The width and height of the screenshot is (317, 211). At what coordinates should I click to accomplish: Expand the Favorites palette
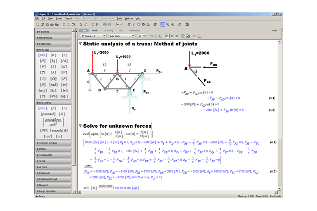(x=54, y=32)
